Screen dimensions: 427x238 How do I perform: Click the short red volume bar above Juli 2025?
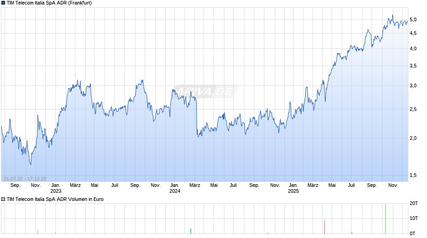352,233
